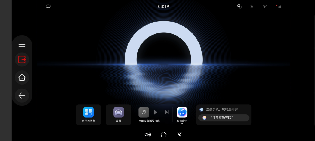315x141 pixels.
Task: Tap the rightmost icon in the bottom bar
Action: click(x=179, y=135)
